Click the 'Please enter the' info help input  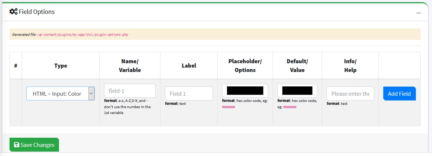pos(350,94)
